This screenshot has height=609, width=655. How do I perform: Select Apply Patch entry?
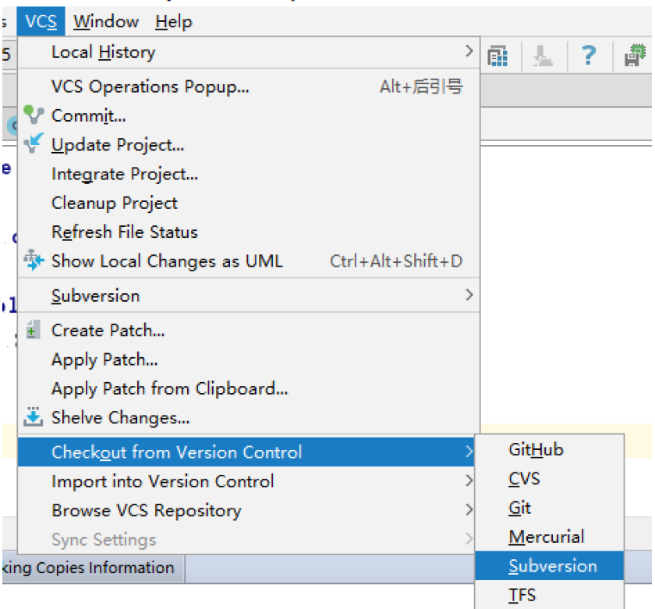249,359
